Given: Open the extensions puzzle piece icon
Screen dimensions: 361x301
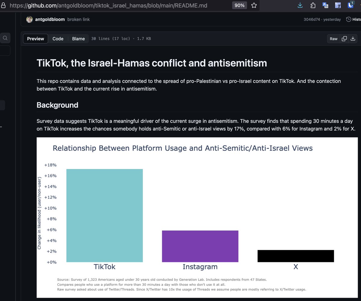Looking at the screenshot, I should pos(313,5).
